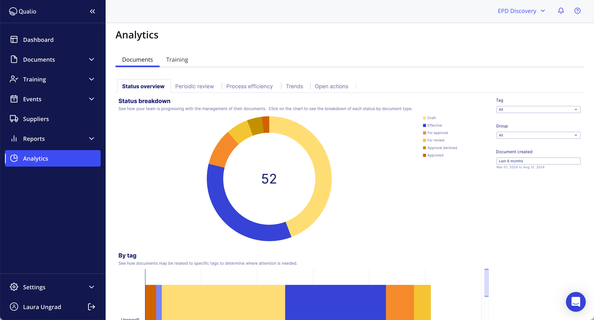Click the Document created date field
Screen dimensions: 594x320
click(538, 161)
